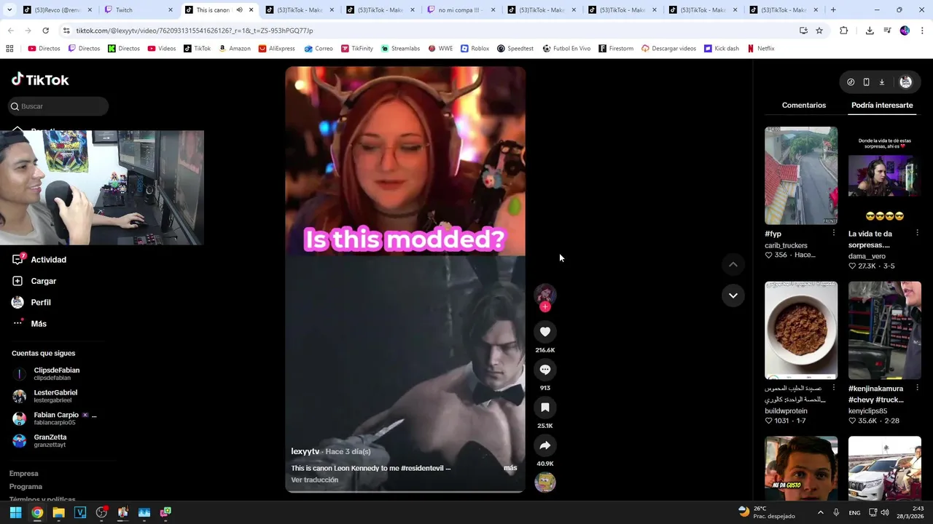
Task: Open a new browser tab
Action: coord(833,10)
